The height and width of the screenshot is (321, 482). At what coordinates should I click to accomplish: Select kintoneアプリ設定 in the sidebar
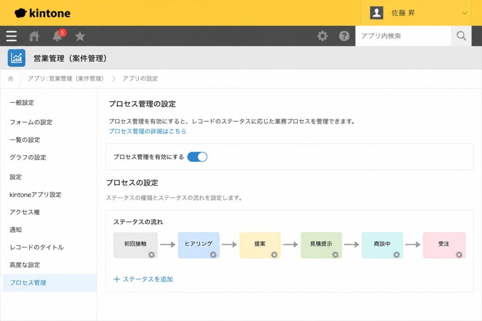pos(35,195)
